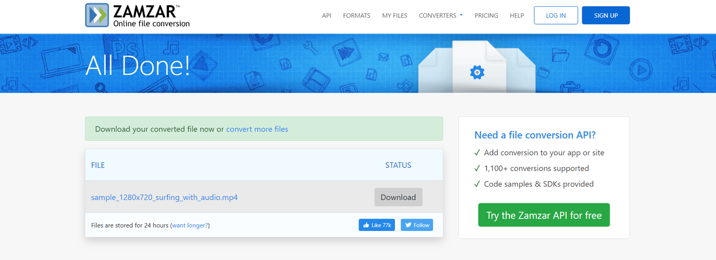716x260 pixels.
Task: Click 'Code samples & SDKs provided' text
Action: [539, 184]
